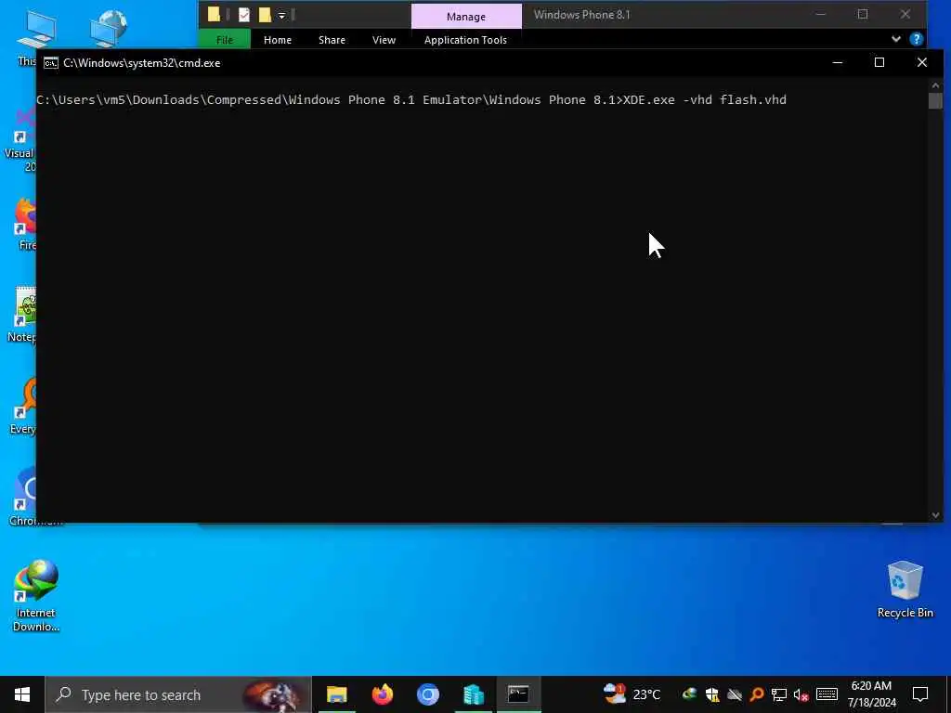This screenshot has height=713, width=951.
Task: Click the OneDrive tray icon
Action: tap(735, 694)
